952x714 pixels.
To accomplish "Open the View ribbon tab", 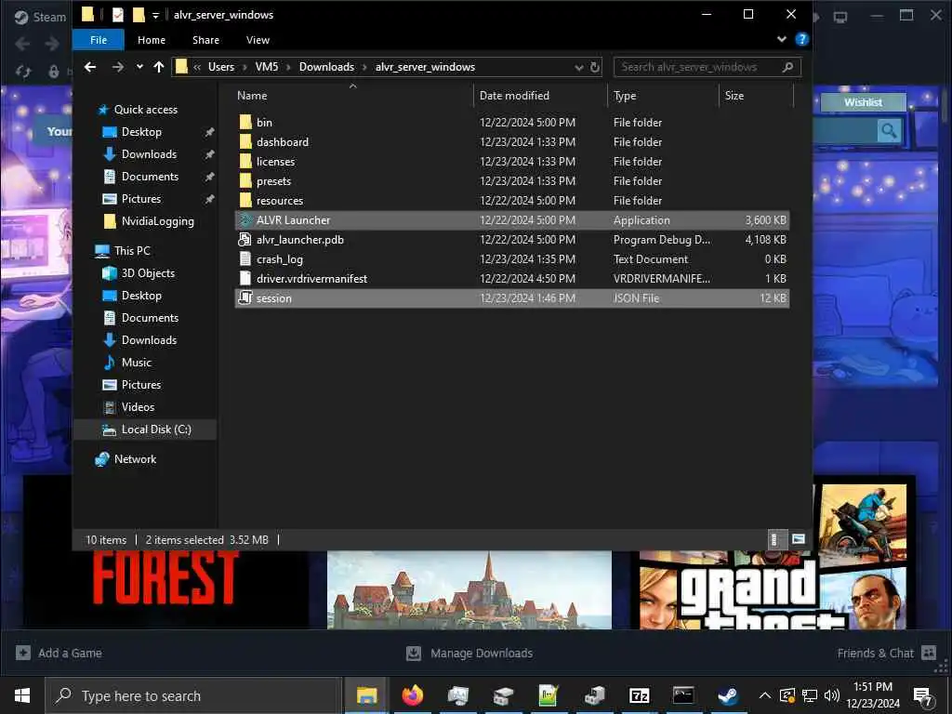I will [x=258, y=40].
